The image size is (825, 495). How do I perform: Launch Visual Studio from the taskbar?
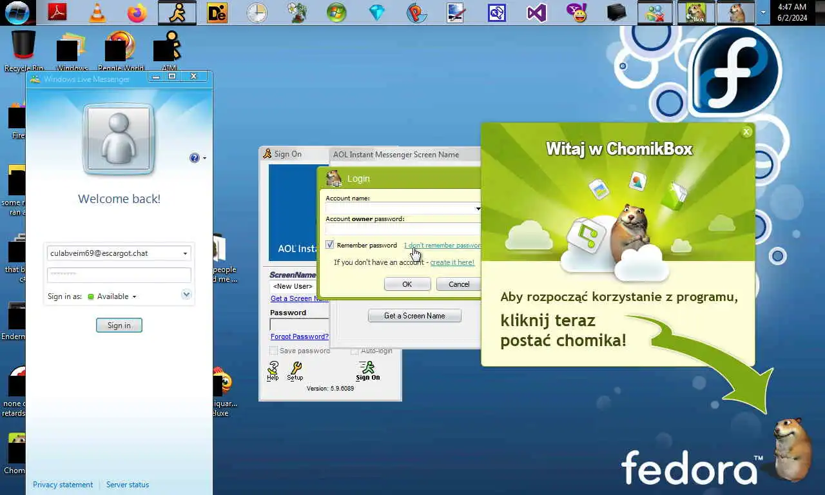coord(536,12)
